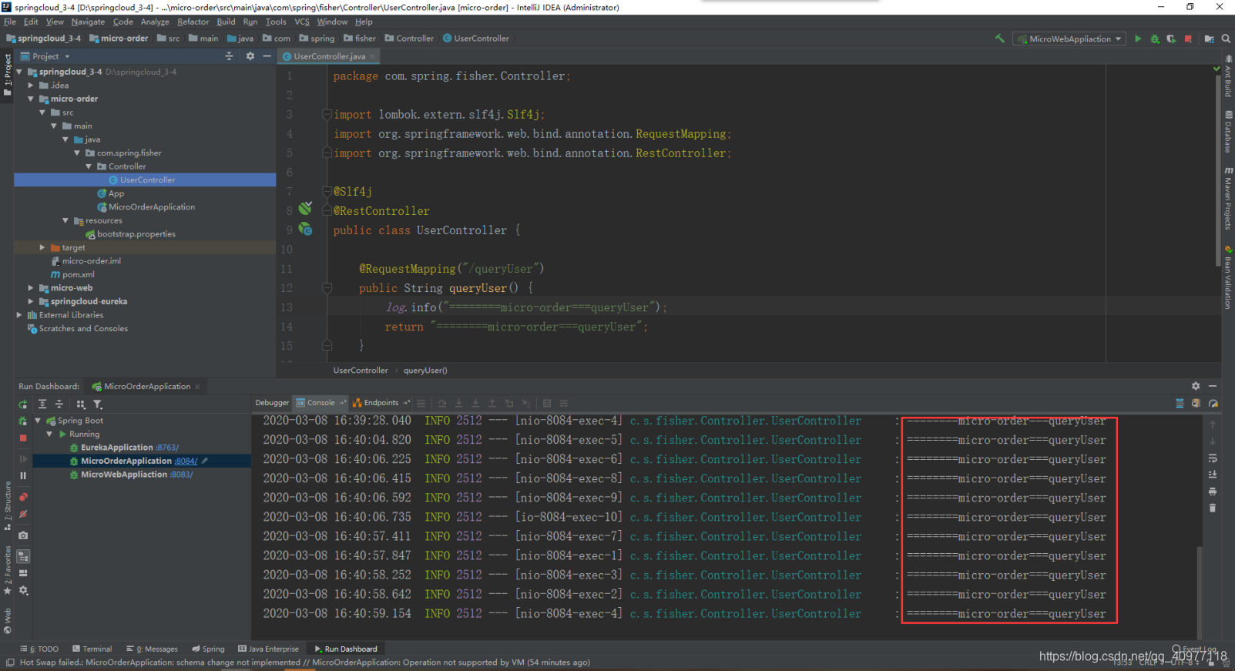The height and width of the screenshot is (671, 1235).
Task: Open 6: TODO tool window
Action: (39, 649)
